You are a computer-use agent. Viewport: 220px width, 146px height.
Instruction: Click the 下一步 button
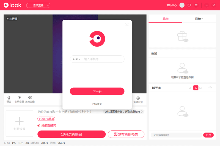97,91
